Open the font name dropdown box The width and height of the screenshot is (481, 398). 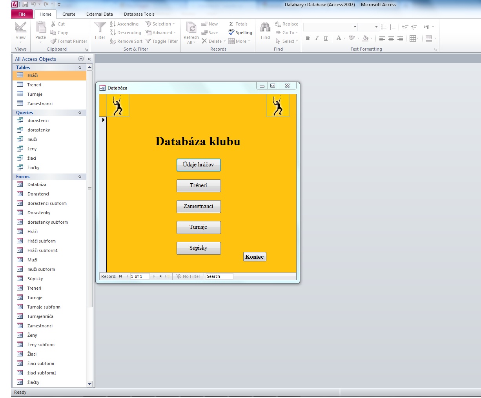coord(355,27)
